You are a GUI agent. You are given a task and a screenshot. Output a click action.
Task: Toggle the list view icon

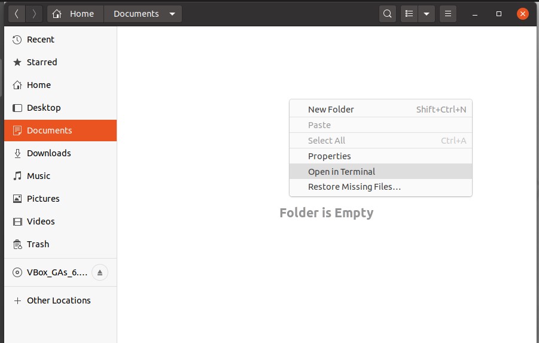point(409,14)
